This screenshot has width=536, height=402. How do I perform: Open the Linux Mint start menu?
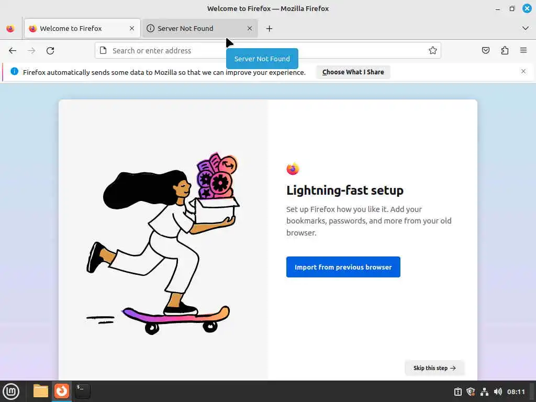tap(11, 392)
